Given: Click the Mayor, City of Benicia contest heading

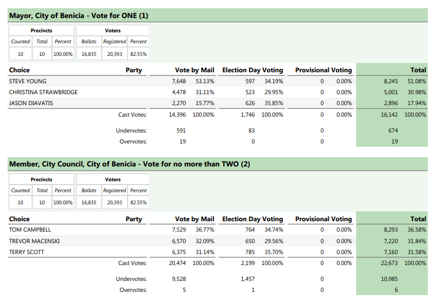Looking at the screenshot, I should coord(79,16).
